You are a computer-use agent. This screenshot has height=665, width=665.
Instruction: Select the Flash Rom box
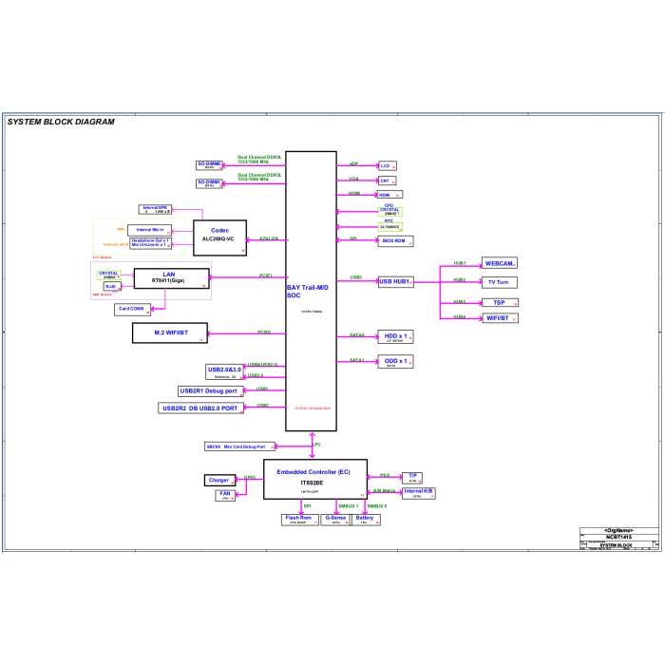tap(300, 520)
